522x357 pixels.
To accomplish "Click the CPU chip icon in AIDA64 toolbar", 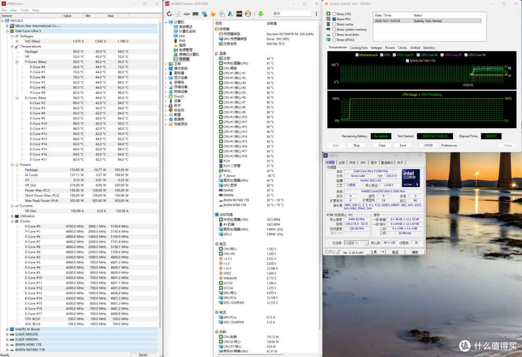I will [x=187, y=14].
